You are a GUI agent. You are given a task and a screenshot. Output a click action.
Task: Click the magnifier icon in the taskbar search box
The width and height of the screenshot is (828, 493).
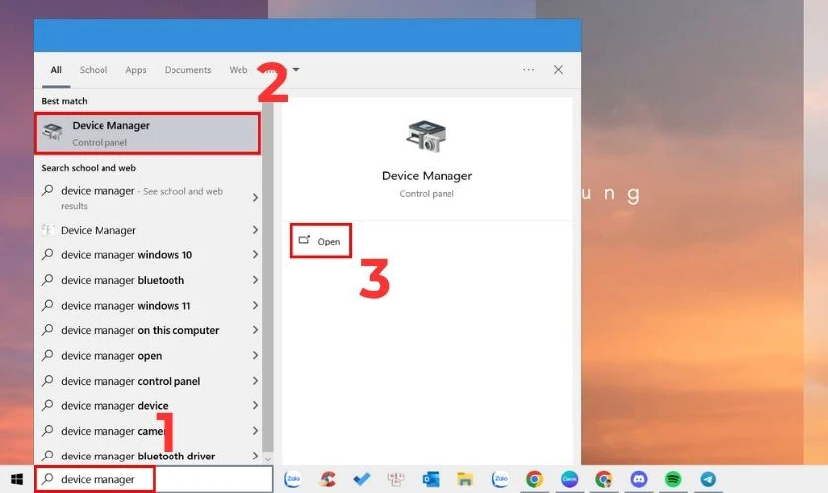tap(48, 479)
